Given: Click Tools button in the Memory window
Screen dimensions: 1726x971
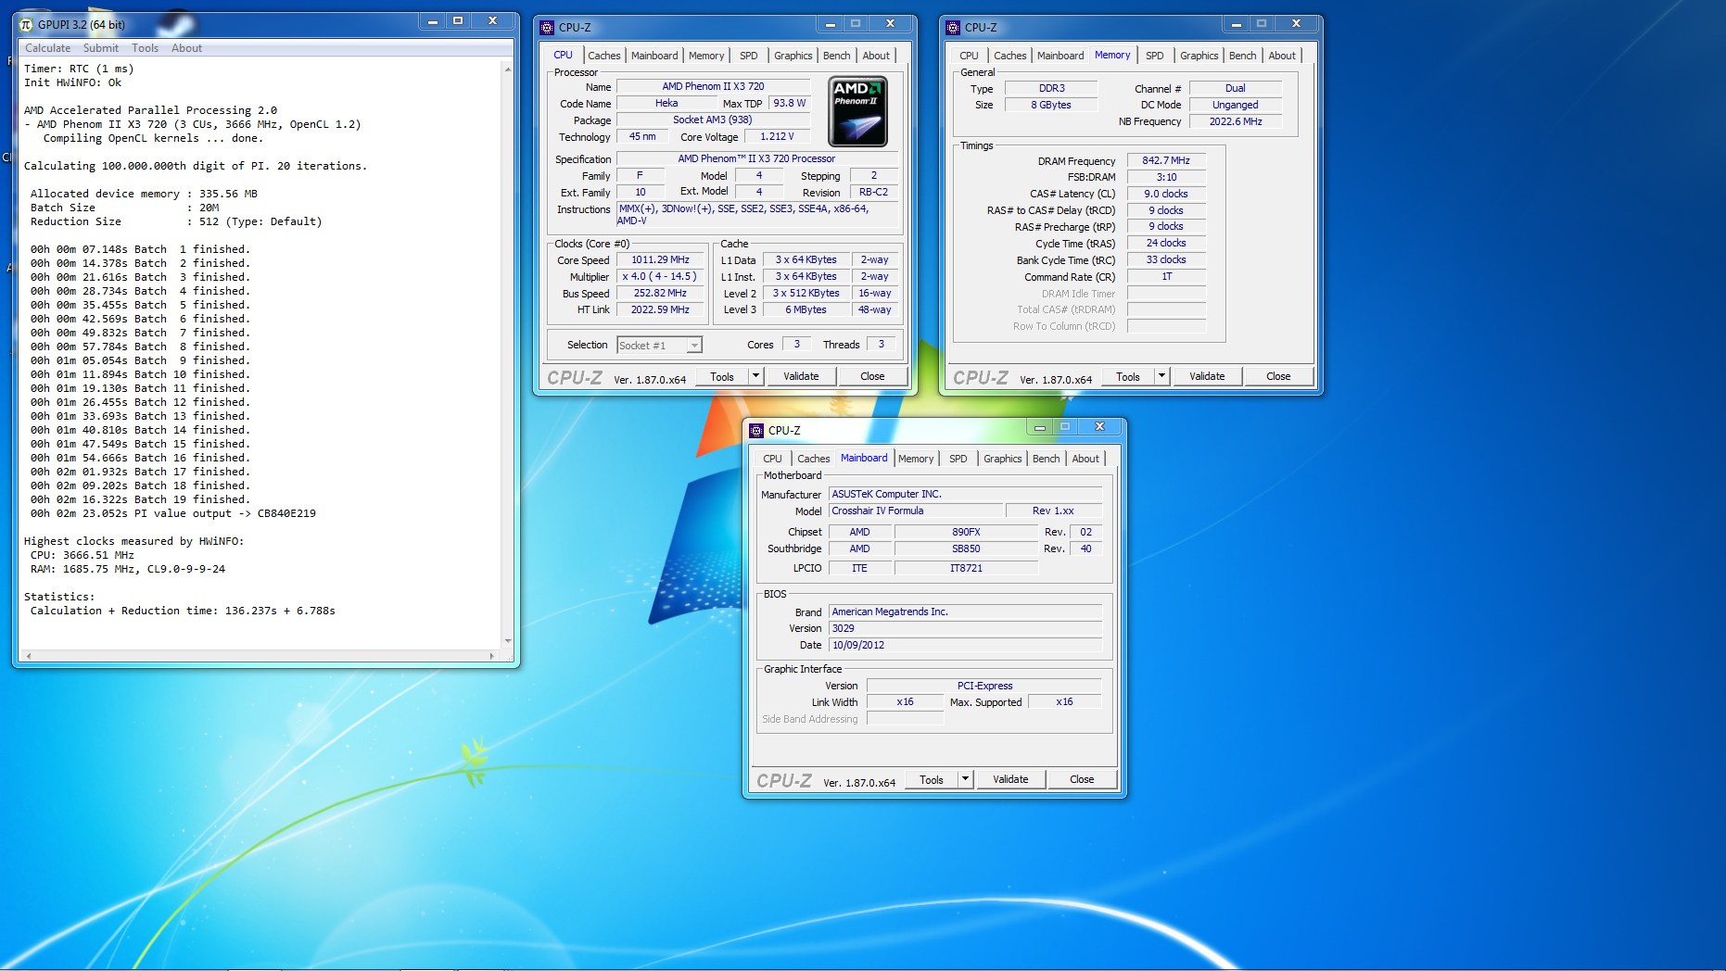Looking at the screenshot, I should pyautogui.click(x=1128, y=376).
